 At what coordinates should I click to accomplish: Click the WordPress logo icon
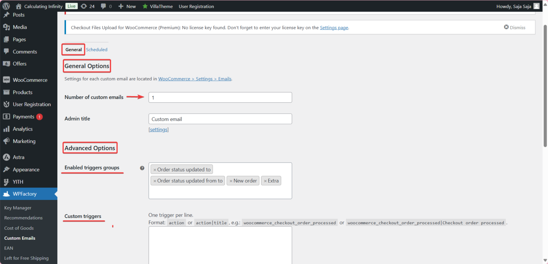click(x=6, y=6)
